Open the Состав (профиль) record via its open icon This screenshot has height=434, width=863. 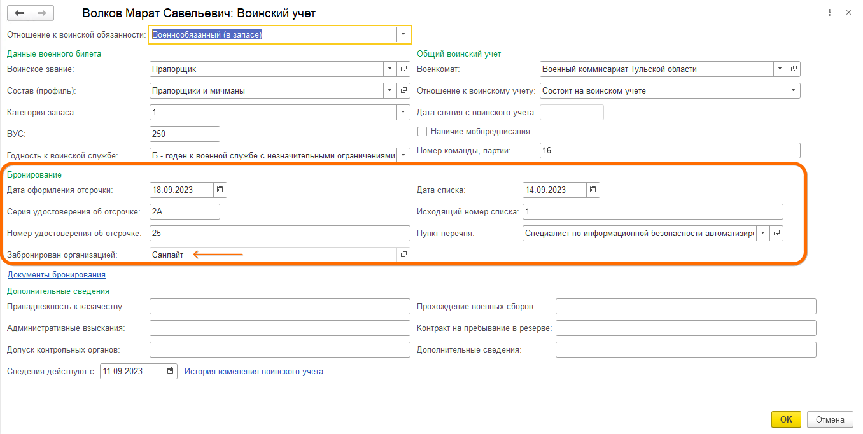pos(404,90)
